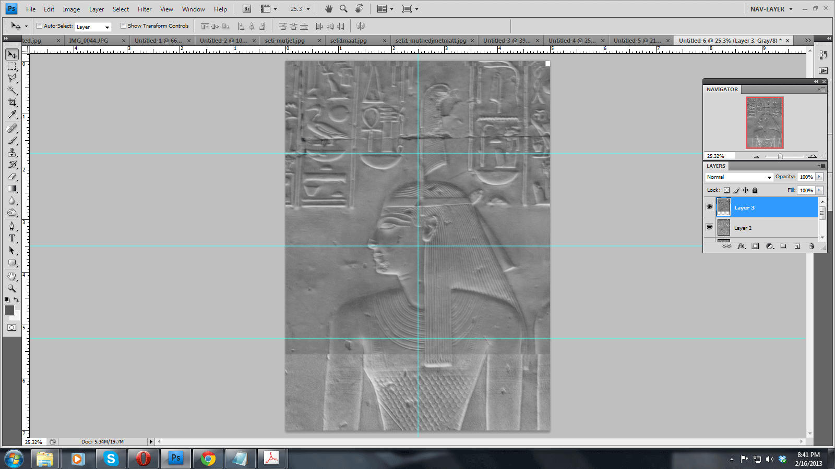Image resolution: width=835 pixels, height=469 pixels.
Task: Switch to the seti-mutjet.jpg tab
Action: (x=285, y=41)
